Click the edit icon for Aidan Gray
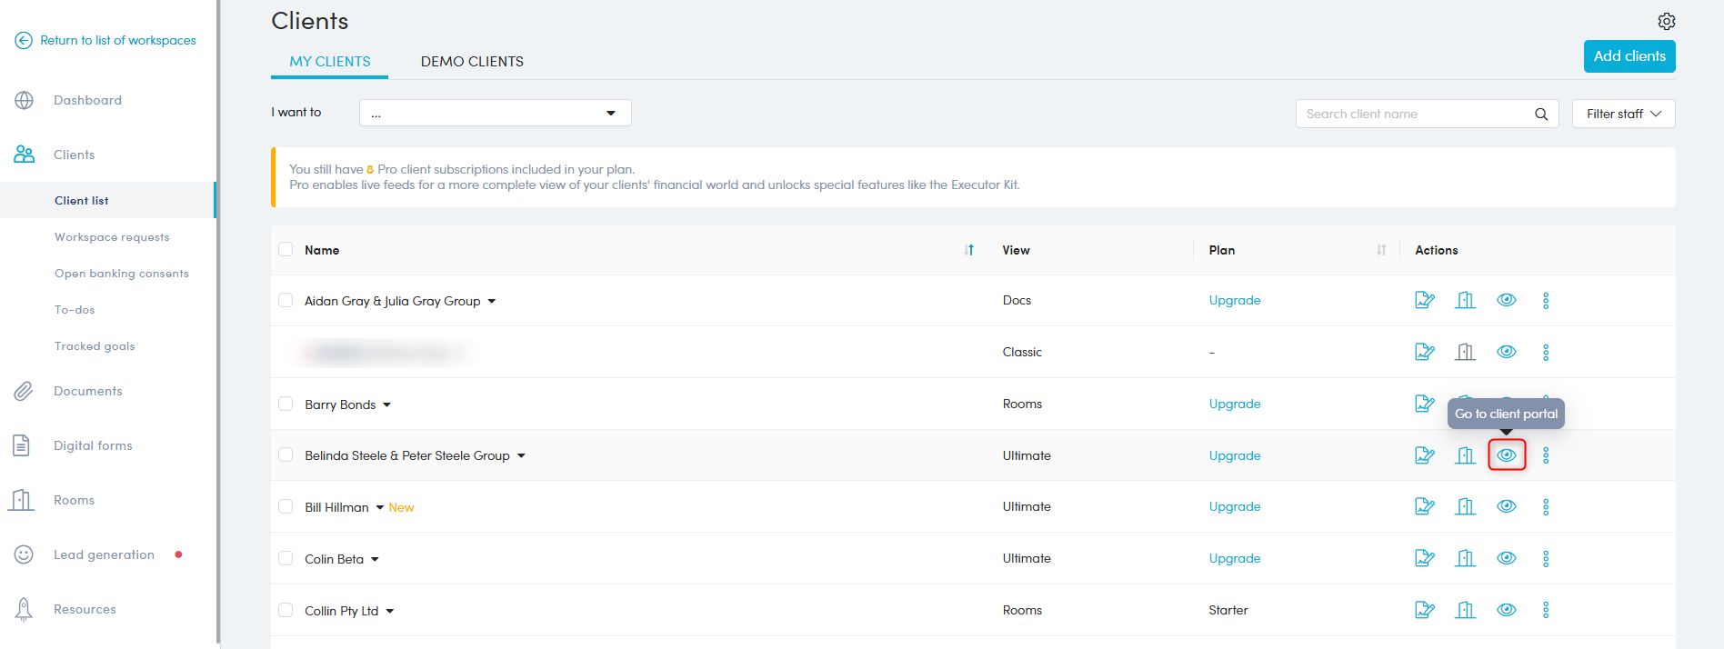The image size is (1724, 649). click(1424, 300)
